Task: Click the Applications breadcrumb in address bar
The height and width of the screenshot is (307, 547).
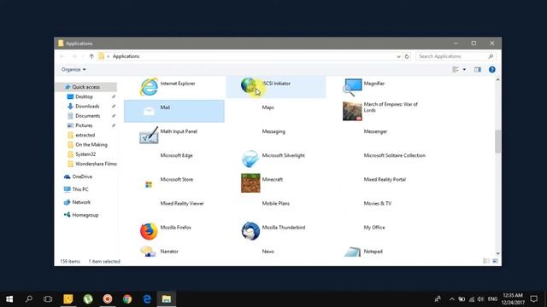Action: tap(126, 56)
